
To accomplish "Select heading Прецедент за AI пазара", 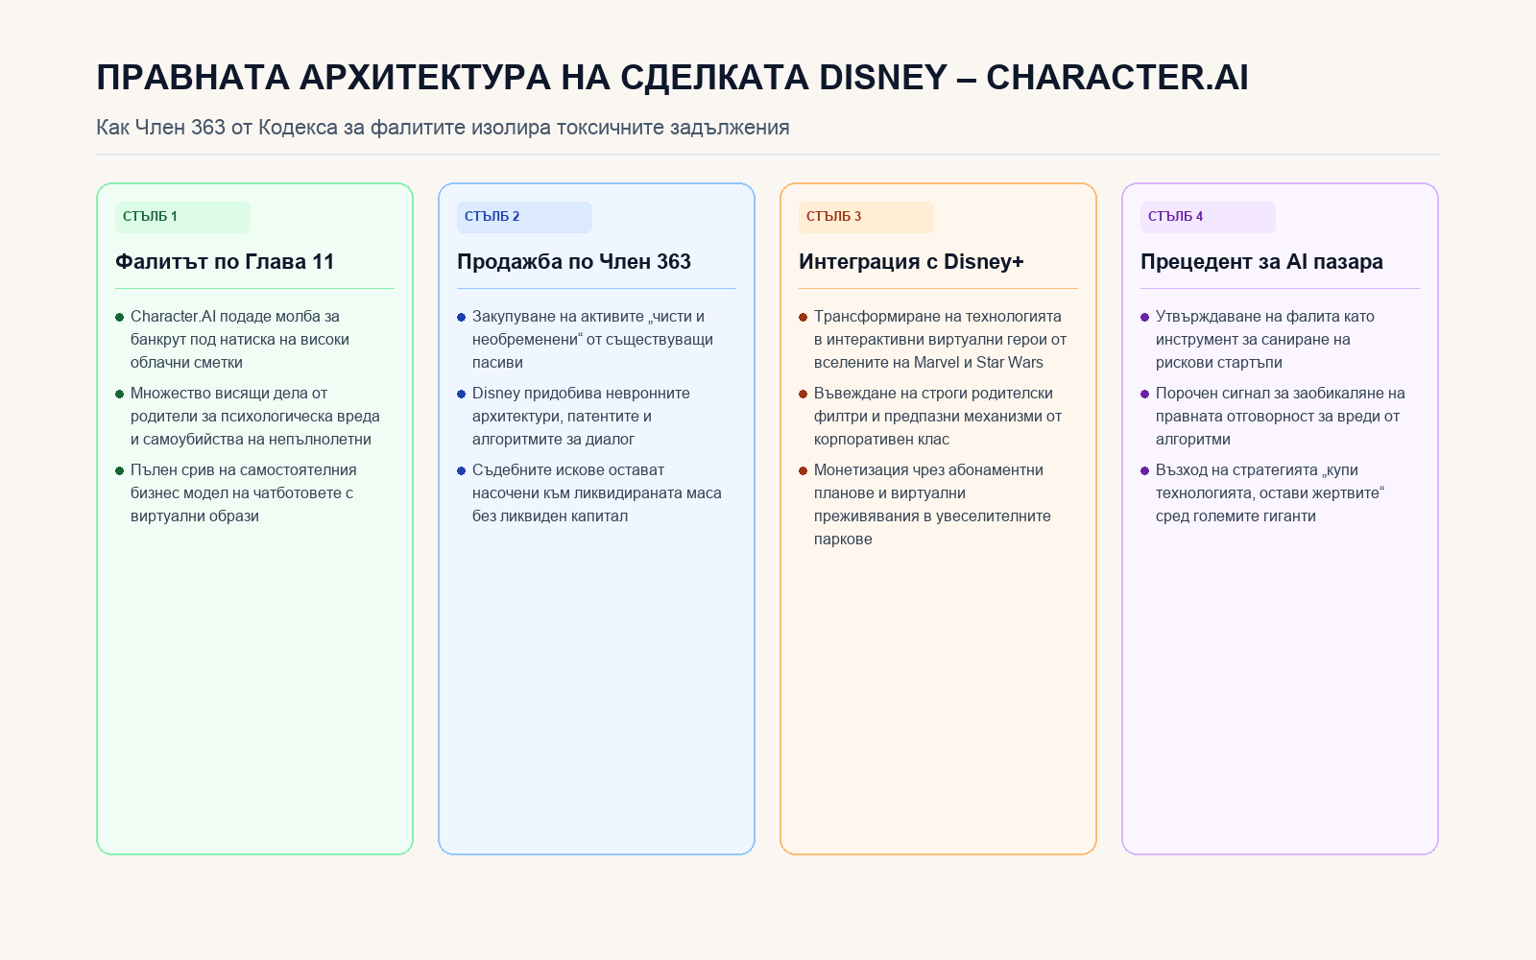I will click(1261, 262).
